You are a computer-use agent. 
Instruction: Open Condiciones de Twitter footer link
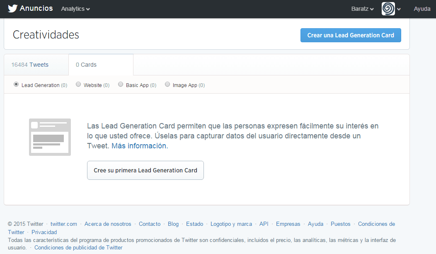(376, 224)
